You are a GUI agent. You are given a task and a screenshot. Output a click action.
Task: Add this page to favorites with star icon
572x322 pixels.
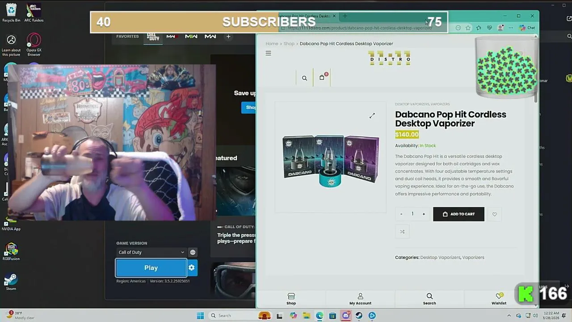tap(468, 28)
